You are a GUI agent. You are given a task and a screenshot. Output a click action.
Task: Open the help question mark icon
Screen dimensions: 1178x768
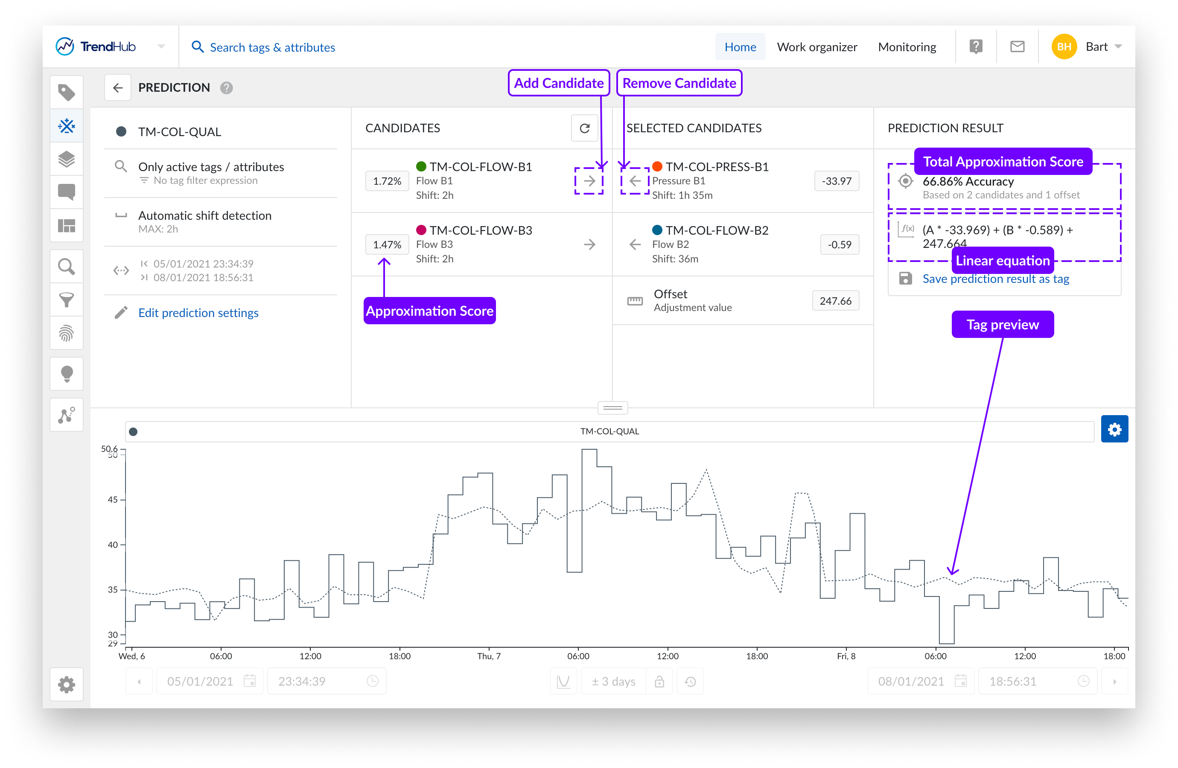pyautogui.click(x=975, y=47)
